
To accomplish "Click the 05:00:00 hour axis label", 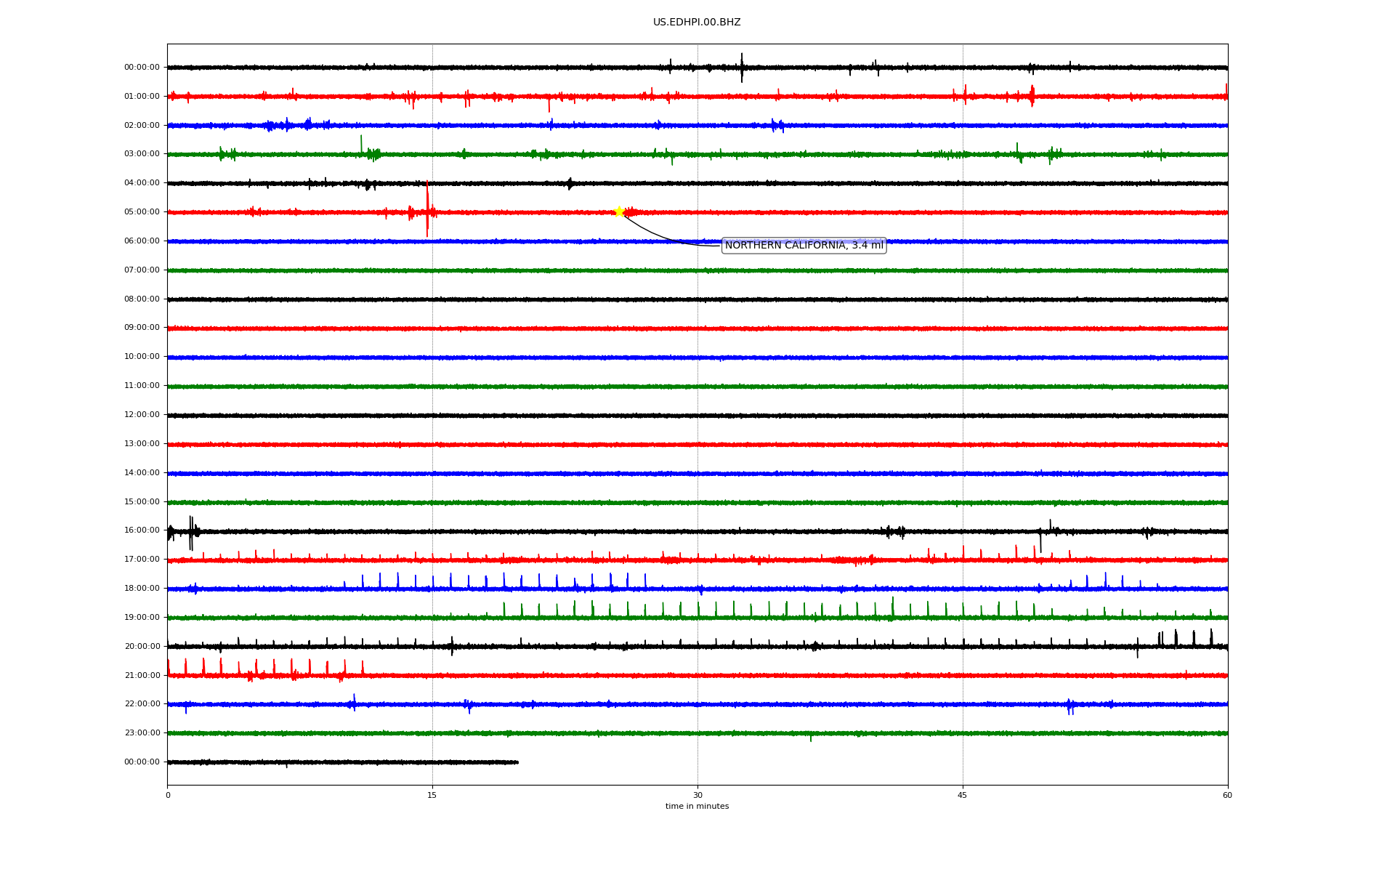I will pos(142,212).
